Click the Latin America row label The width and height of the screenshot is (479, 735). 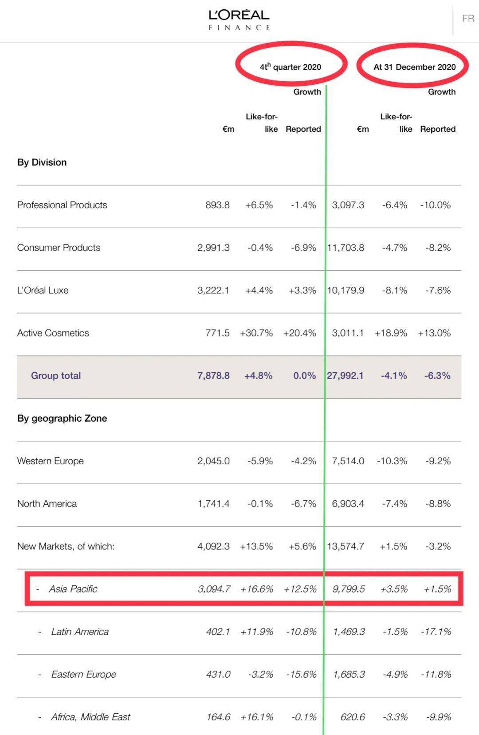80,632
